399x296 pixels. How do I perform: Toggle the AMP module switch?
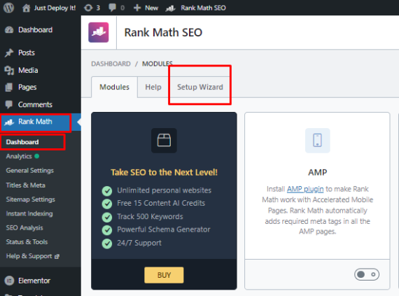[x=366, y=274]
